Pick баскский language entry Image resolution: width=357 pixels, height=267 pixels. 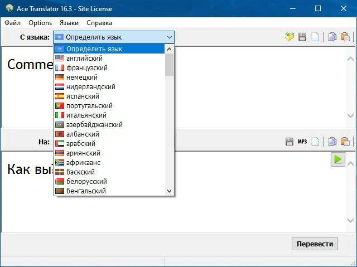click(109, 172)
